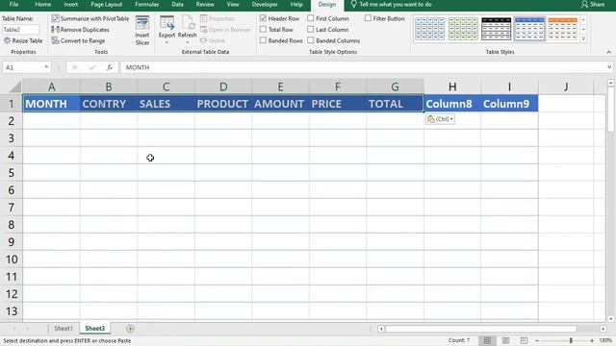Click Table Name input field

pos(21,30)
